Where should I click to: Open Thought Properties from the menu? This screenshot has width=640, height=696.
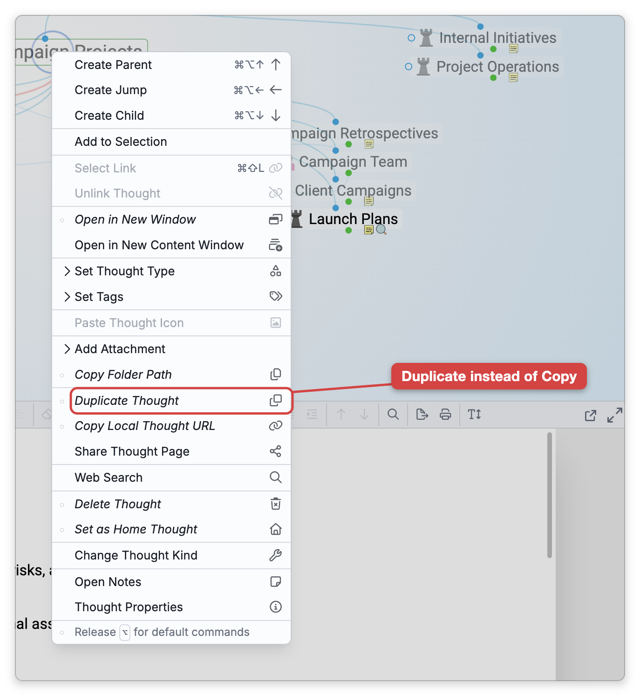(x=171, y=607)
